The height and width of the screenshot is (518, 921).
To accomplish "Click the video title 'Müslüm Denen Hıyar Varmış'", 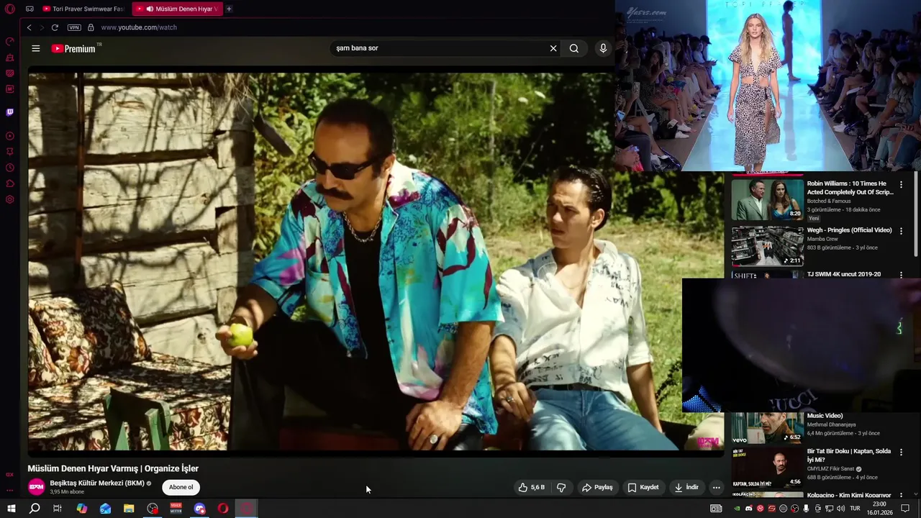I will pos(113,468).
